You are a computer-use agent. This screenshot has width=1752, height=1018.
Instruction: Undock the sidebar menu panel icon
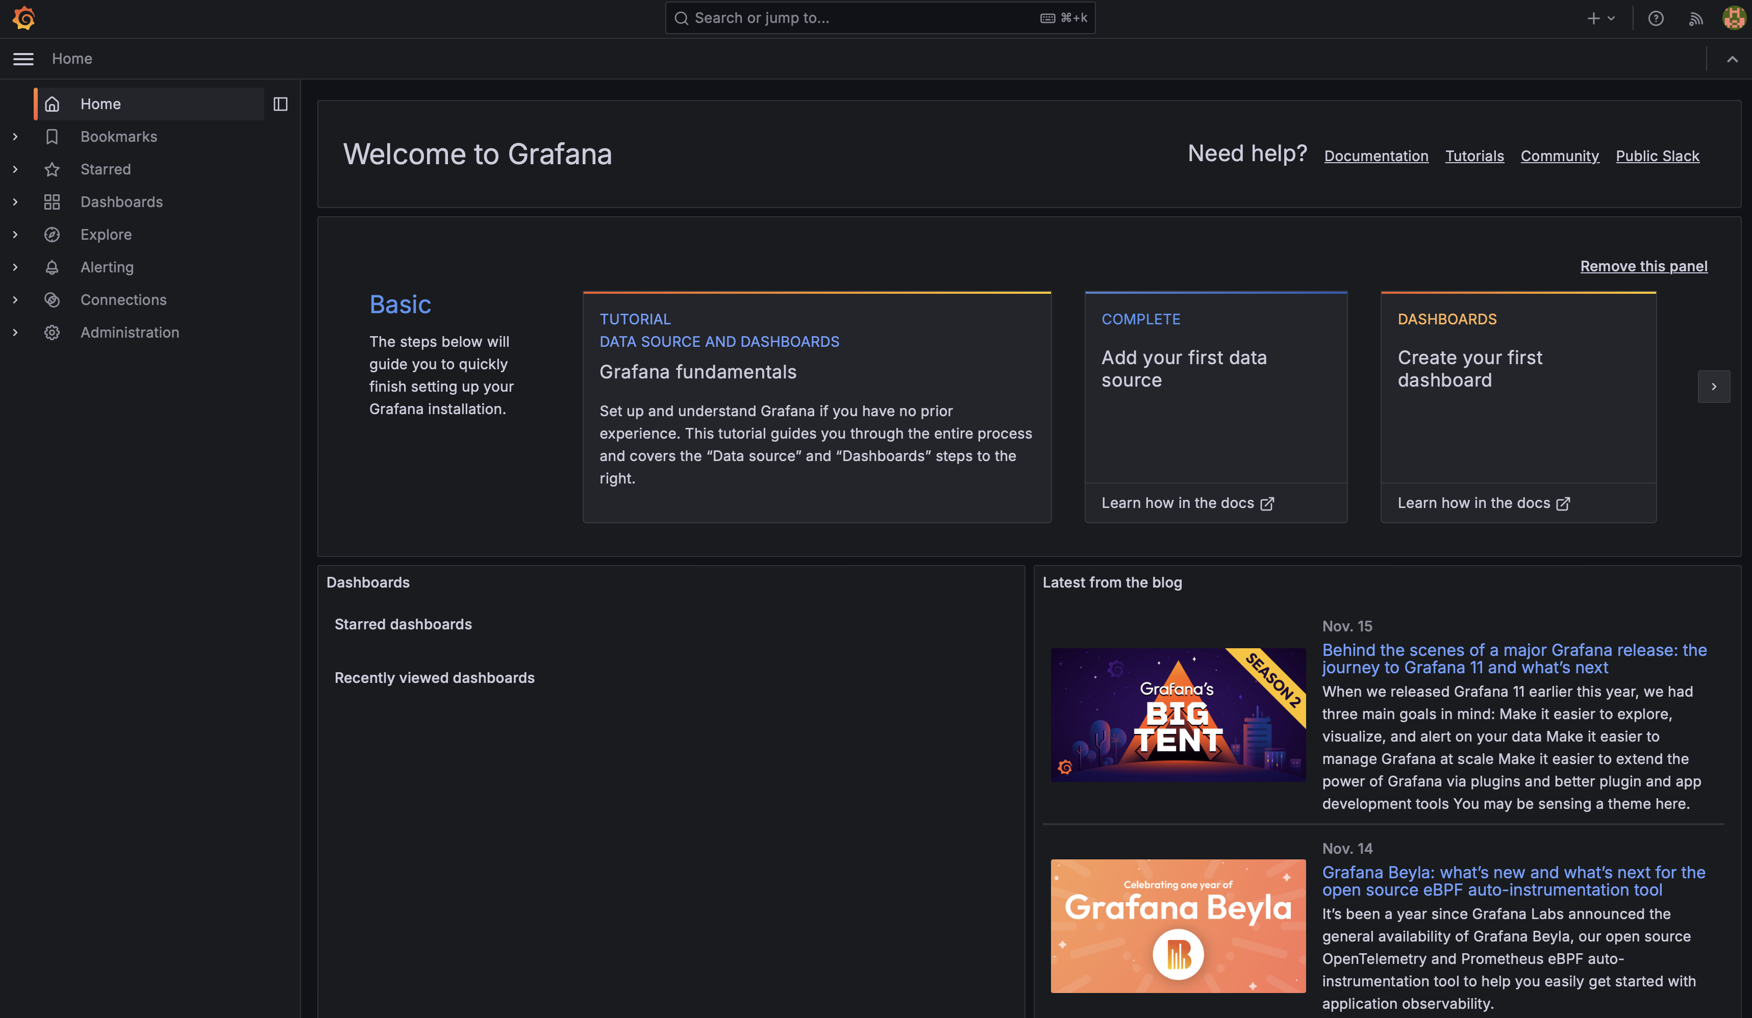point(280,104)
